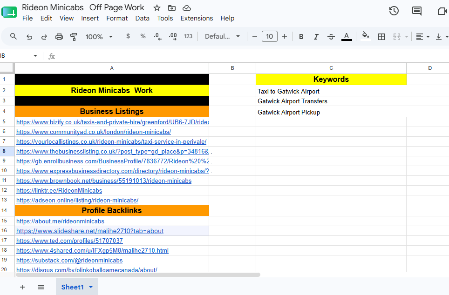Open the fill color paint bucket
Viewport: 449px width, 295px height.
[365, 36]
